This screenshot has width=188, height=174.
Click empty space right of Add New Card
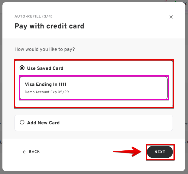121,123
